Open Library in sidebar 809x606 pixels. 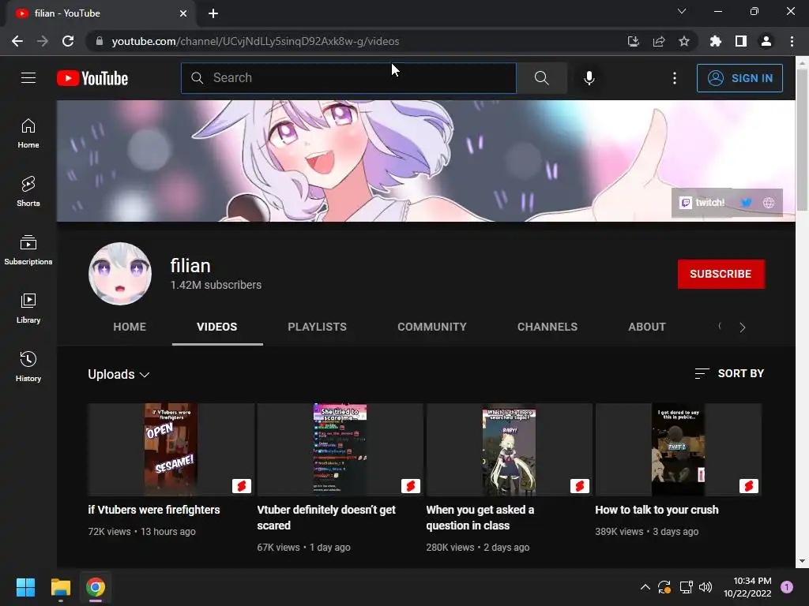(28, 309)
